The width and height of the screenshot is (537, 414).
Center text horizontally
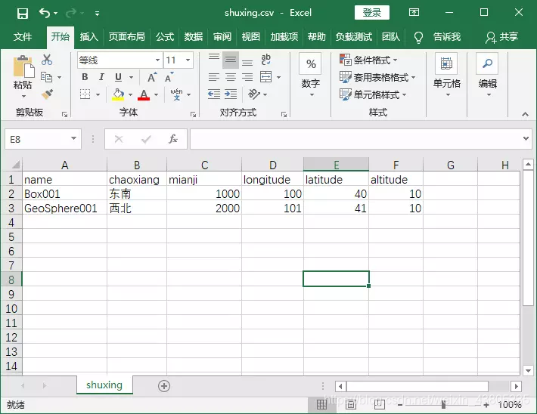[x=231, y=77]
